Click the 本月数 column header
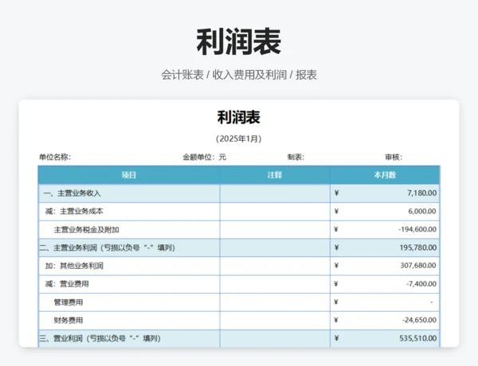Screen dimensions: 478x366 click(x=385, y=175)
